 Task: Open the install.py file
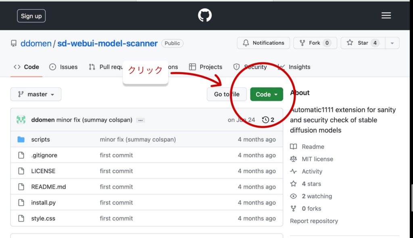coord(44,203)
